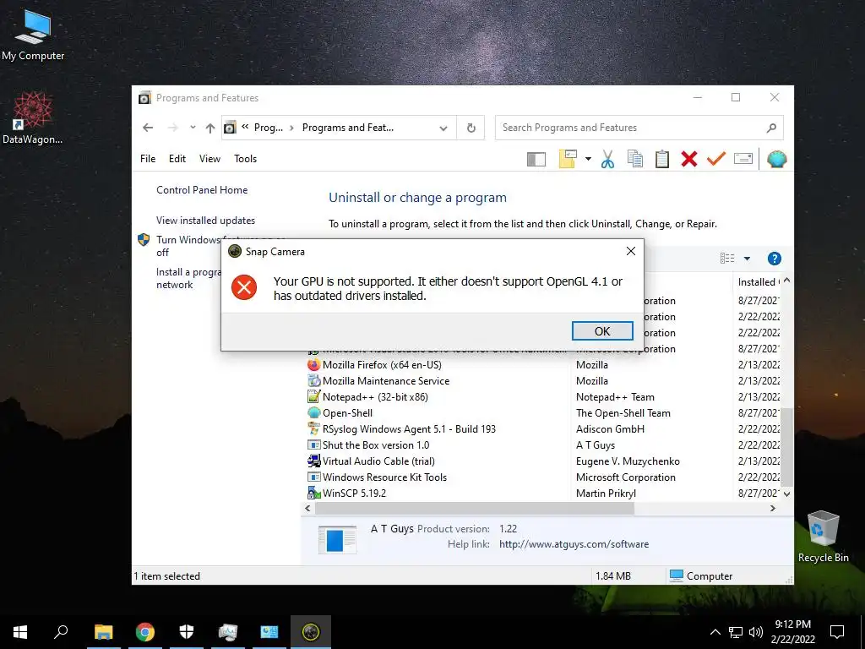The image size is (865, 649).
Task: Select Windows Resource Kit Tools entry
Action: pyautogui.click(x=384, y=477)
